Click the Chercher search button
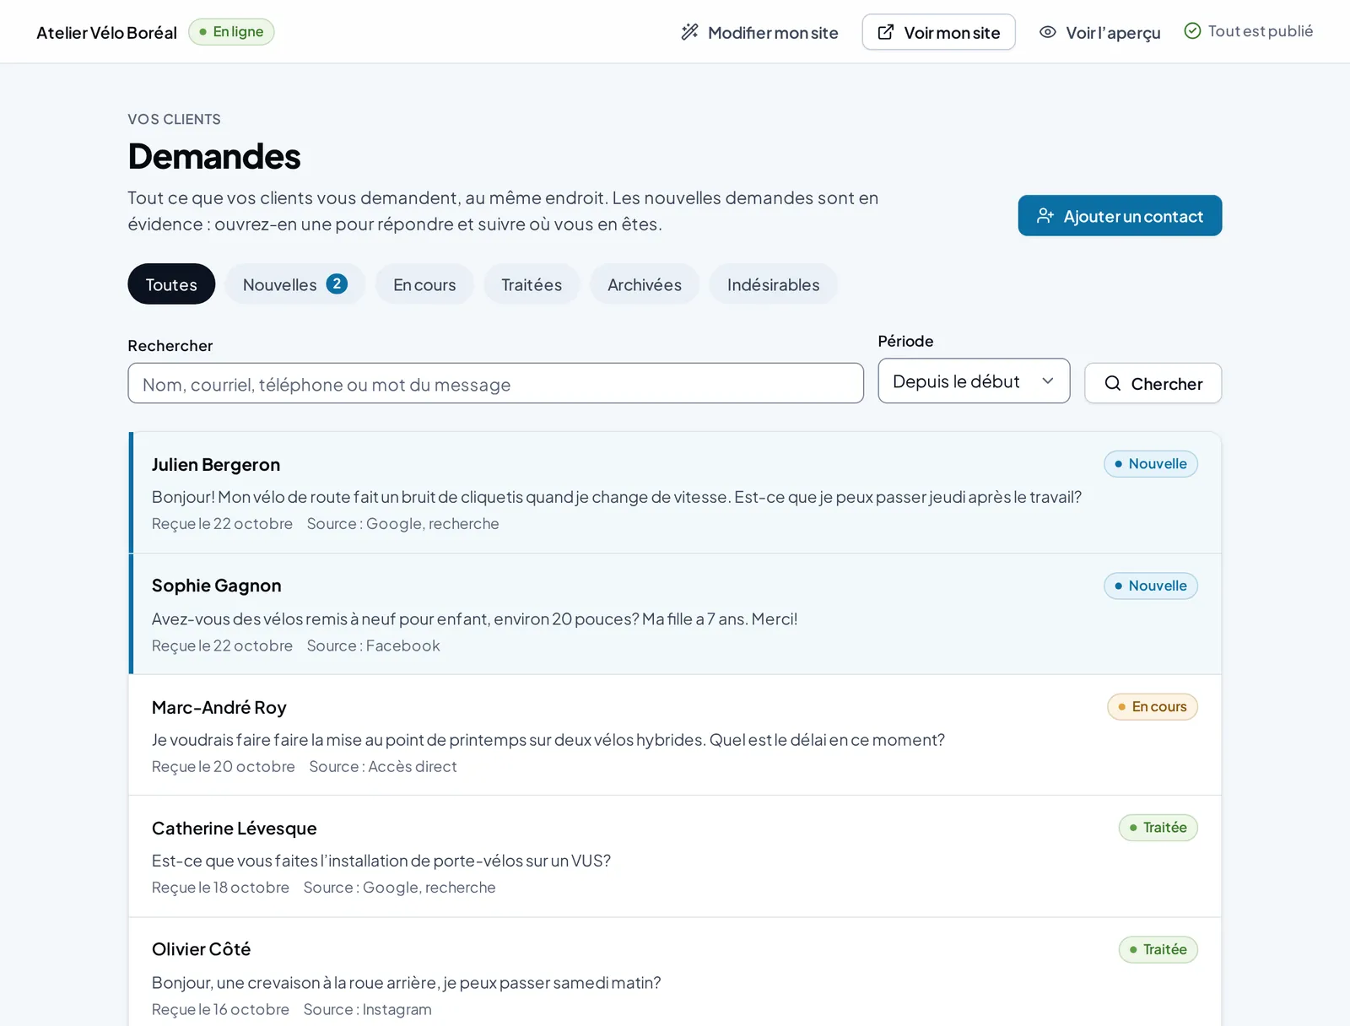Screen dimensions: 1350x1026 pos(1153,384)
